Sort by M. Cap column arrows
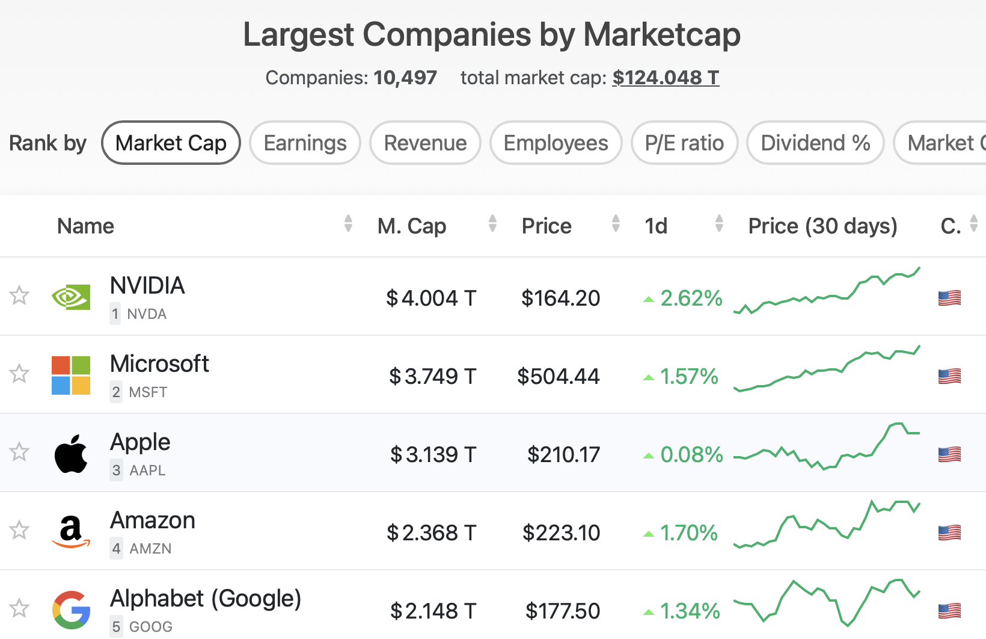The width and height of the screenshot is (986, 639). click(492, 223)
